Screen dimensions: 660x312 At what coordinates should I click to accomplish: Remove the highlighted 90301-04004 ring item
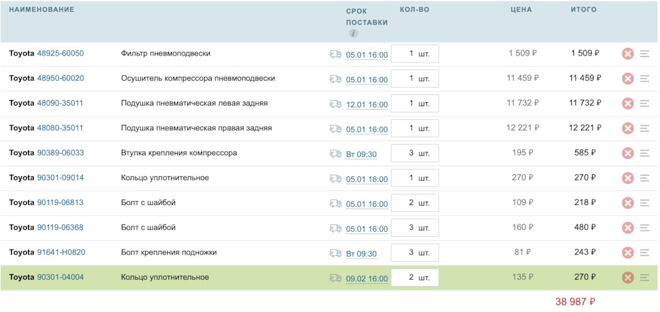tap(628, 278)
